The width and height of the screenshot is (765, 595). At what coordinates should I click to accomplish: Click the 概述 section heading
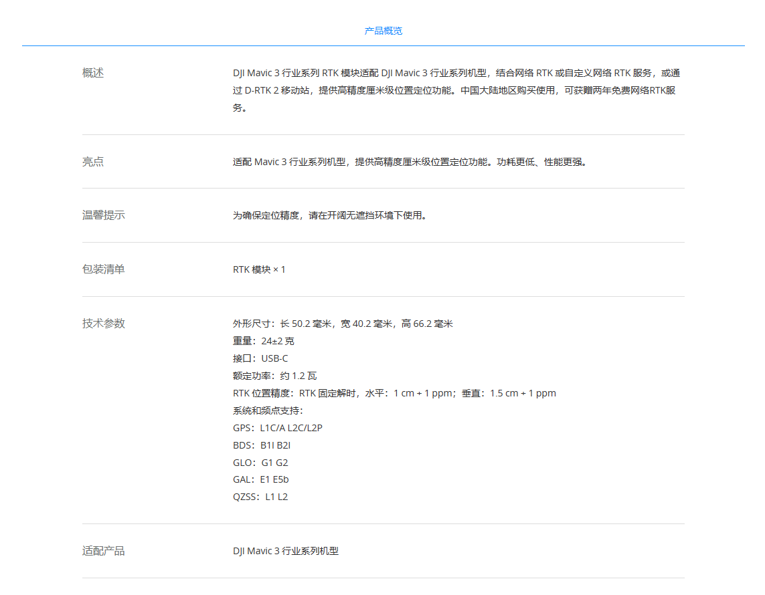pos(93,73)
